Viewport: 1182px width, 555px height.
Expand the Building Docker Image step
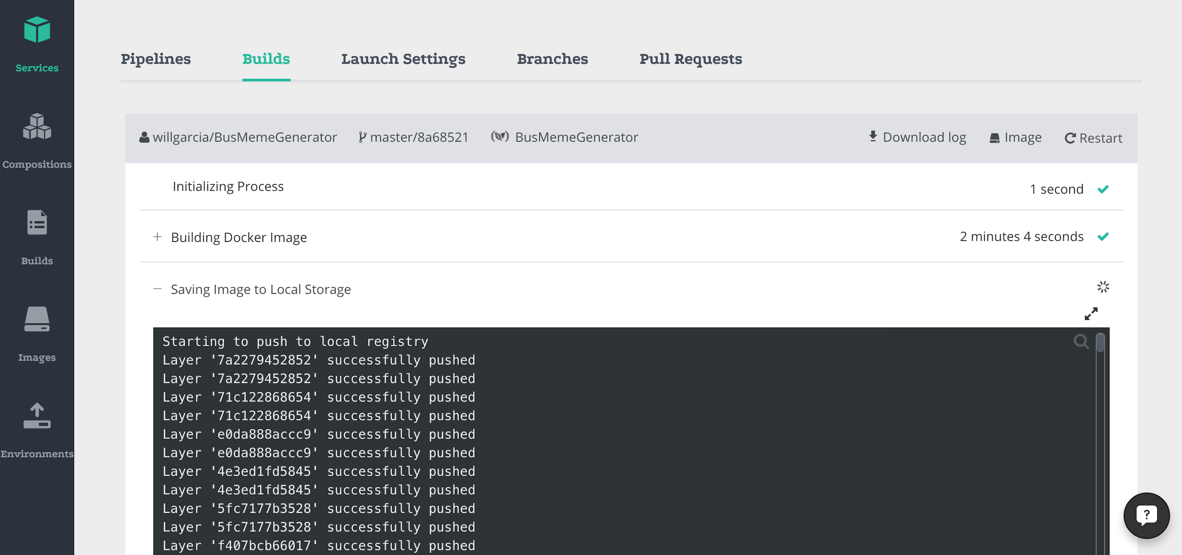point(157,237)
